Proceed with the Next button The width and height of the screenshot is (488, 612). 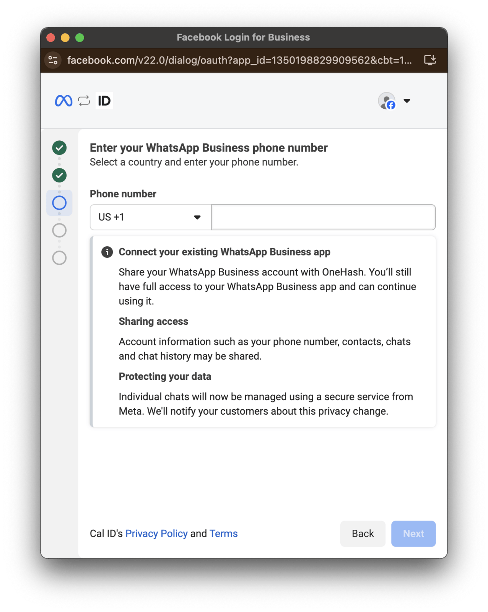tap(413, 534)
